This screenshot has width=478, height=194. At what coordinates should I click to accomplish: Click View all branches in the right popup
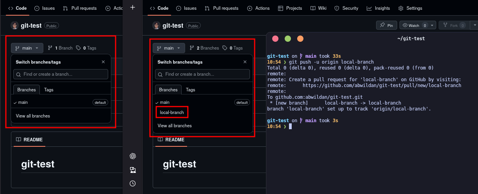175,126
